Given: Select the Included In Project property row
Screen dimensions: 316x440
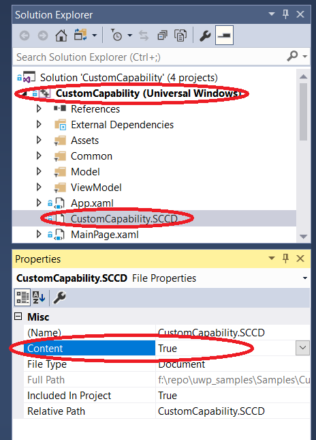Looking at the screenshot, I should (167, 396).
